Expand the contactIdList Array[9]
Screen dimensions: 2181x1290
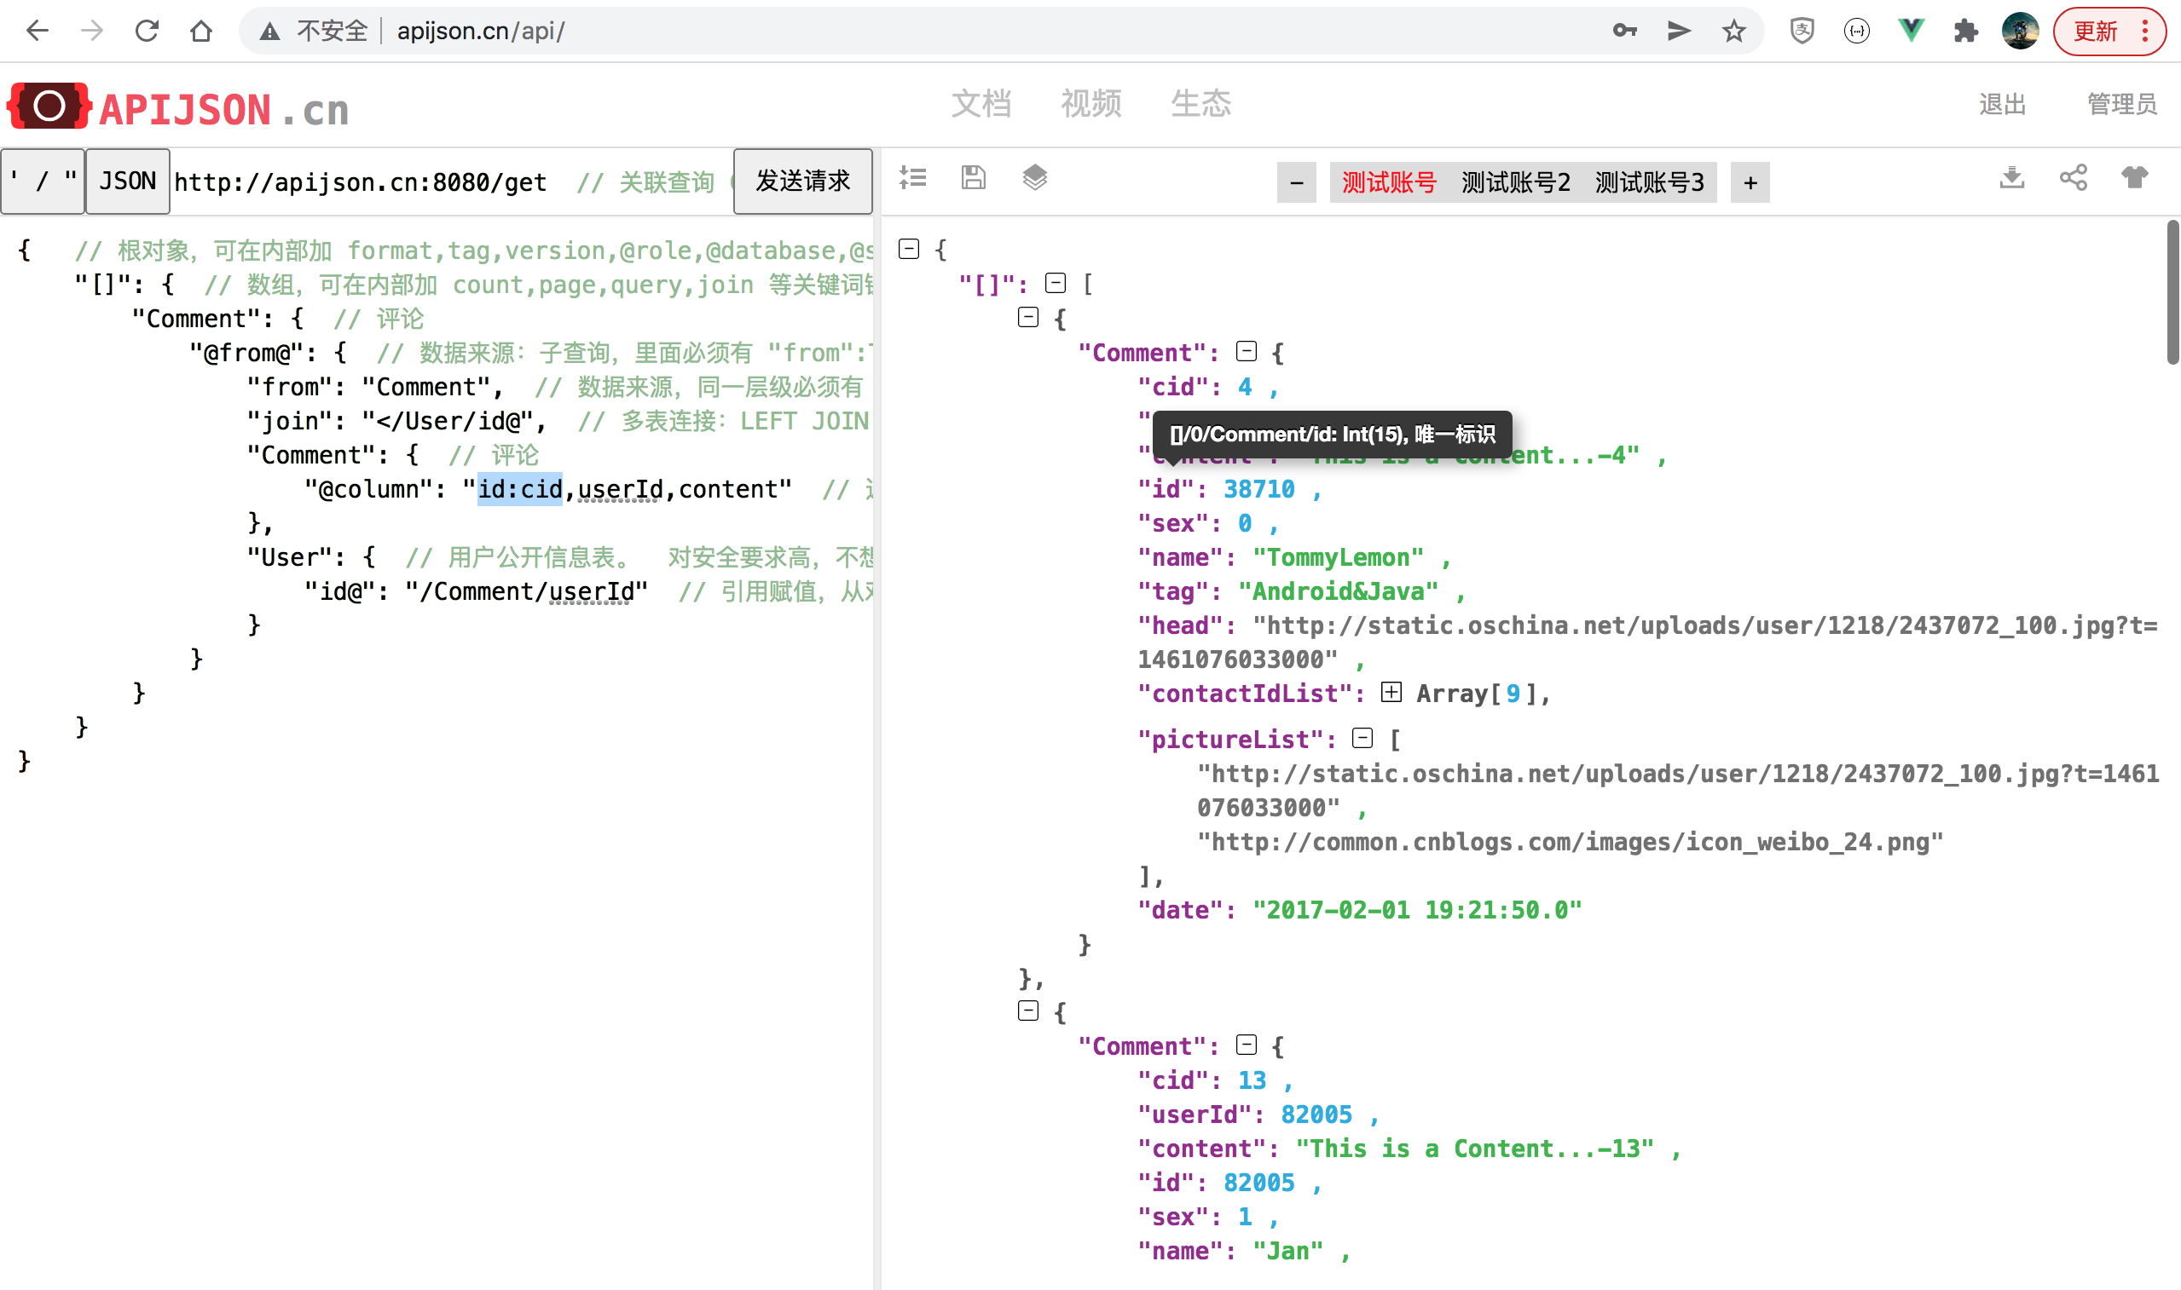click(x=1391, y=693)
